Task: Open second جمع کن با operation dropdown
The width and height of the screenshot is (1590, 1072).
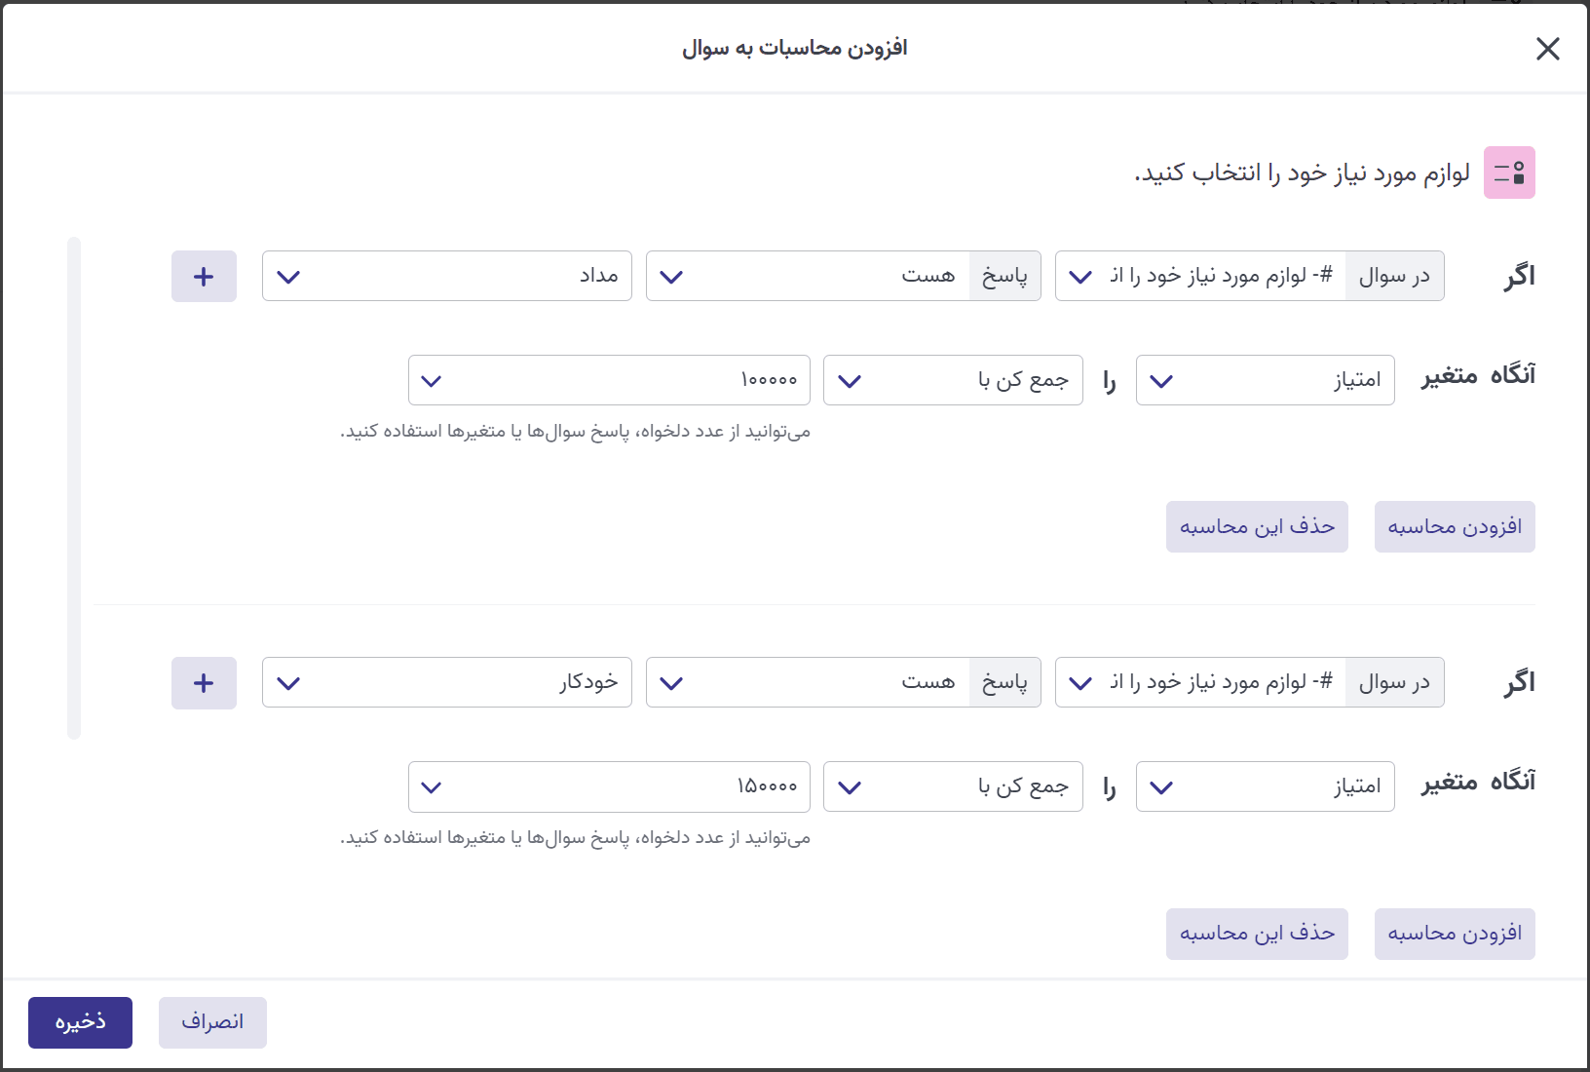Action: click(x=952, y=786)
